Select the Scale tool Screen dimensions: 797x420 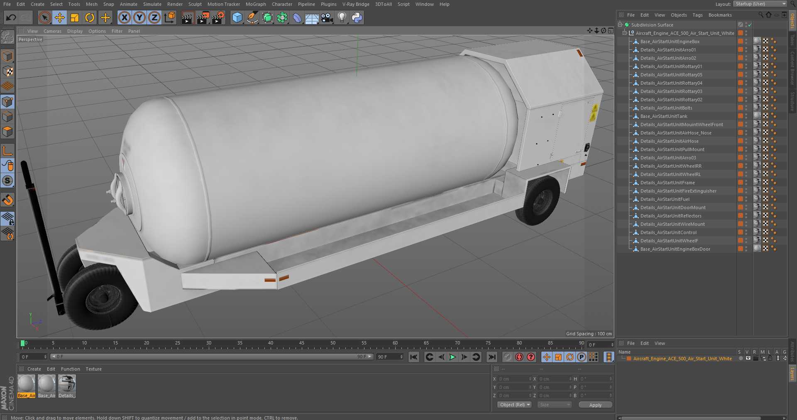point(75,17)
